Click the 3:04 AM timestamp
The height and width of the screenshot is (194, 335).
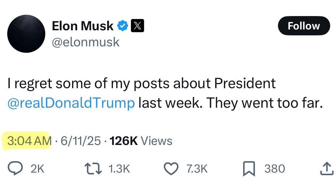click(29, 141)
